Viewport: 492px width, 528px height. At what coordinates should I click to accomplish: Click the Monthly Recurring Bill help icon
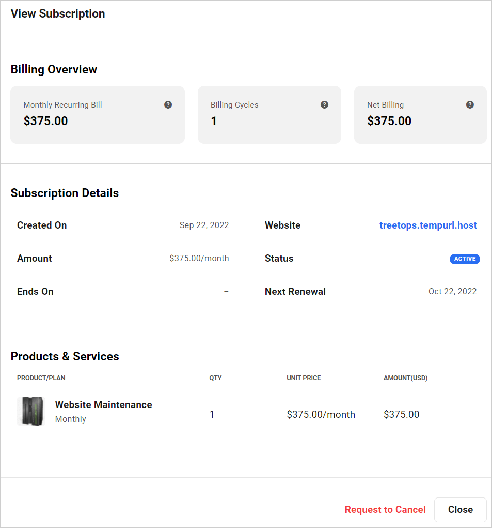pyautogui.click(x=168, y=104)
